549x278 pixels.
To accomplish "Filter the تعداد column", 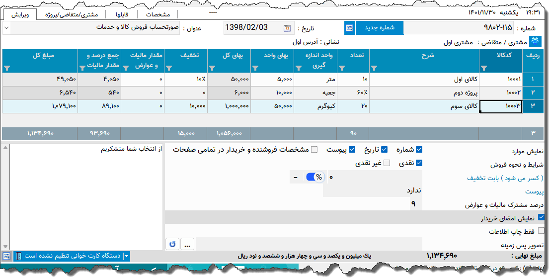I will 341,68.
